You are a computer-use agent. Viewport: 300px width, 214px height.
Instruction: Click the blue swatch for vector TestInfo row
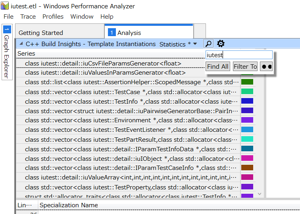[x=247, y=101]
